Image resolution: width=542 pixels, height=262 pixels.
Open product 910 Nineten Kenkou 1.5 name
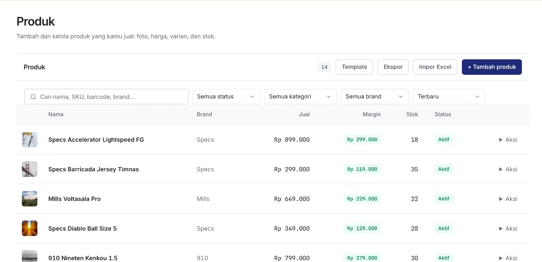pos(83,258)
